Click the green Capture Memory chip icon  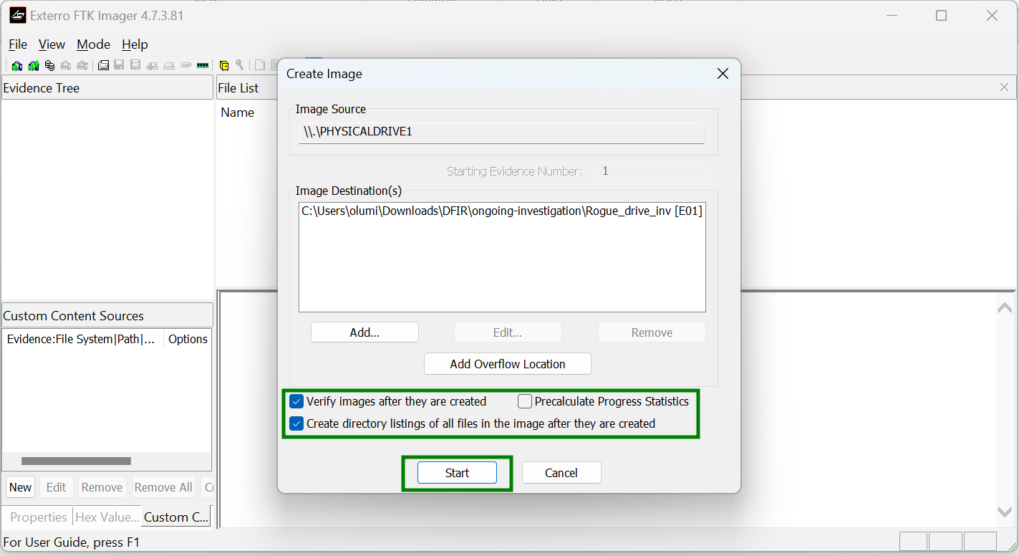[x=203, y=66]
